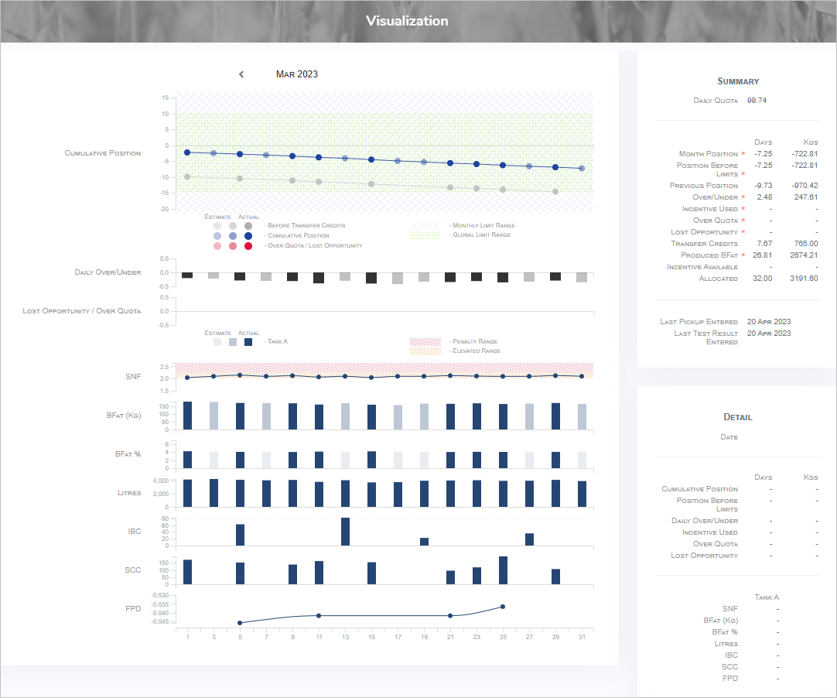Select the Detail panel header
The height and width of the screenshot is (698, 837).
pos(737,417)
